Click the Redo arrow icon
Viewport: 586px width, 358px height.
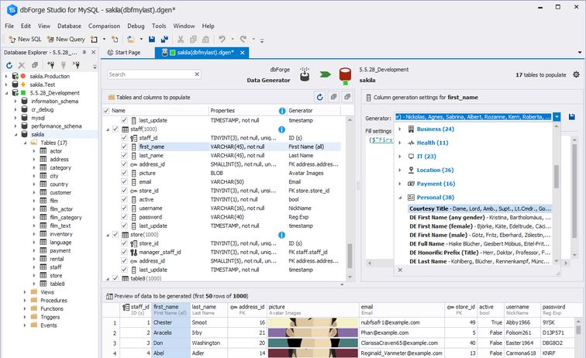[x=243, y=39]
